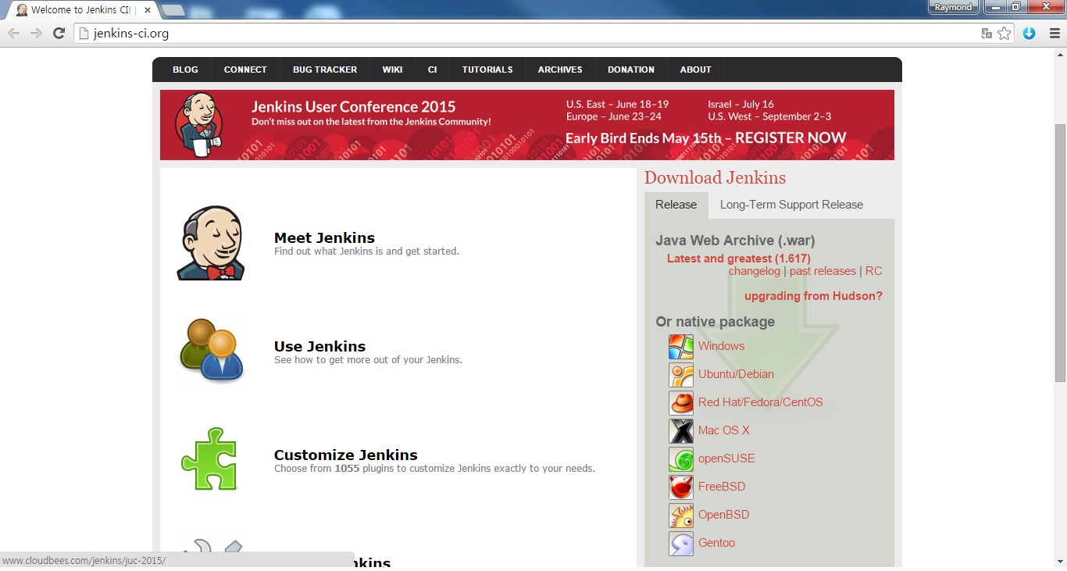Image resolution: width=1067 pixels, height=571 pixels.
Task: Click the Jenkins User Conference 2015 banner
Action: pyautogui.click(x=526, y=125)
